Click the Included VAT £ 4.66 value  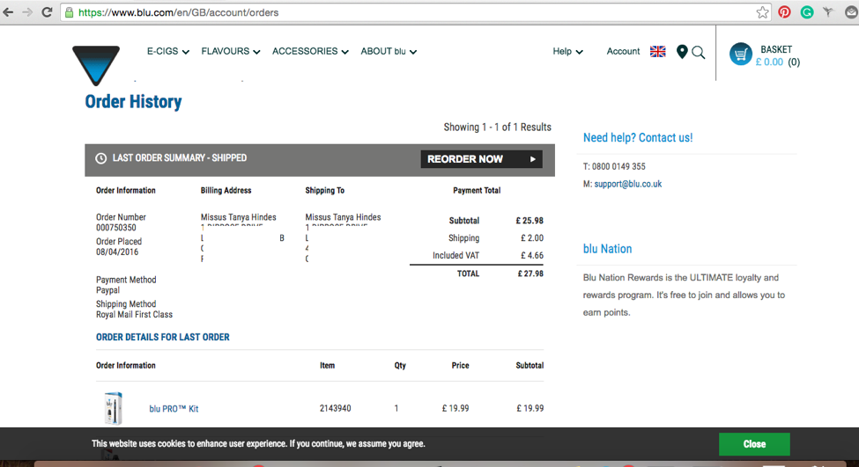pyautogui.click(x=532, y=256)
